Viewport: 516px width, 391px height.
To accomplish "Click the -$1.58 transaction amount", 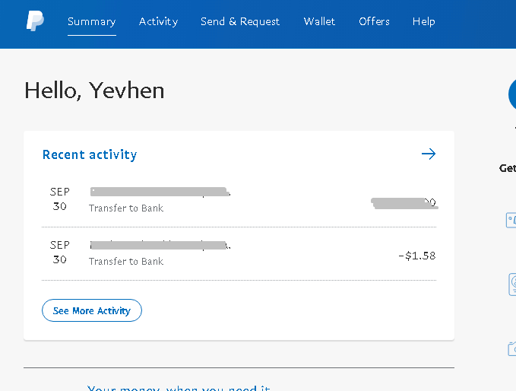I will point(416,256).
